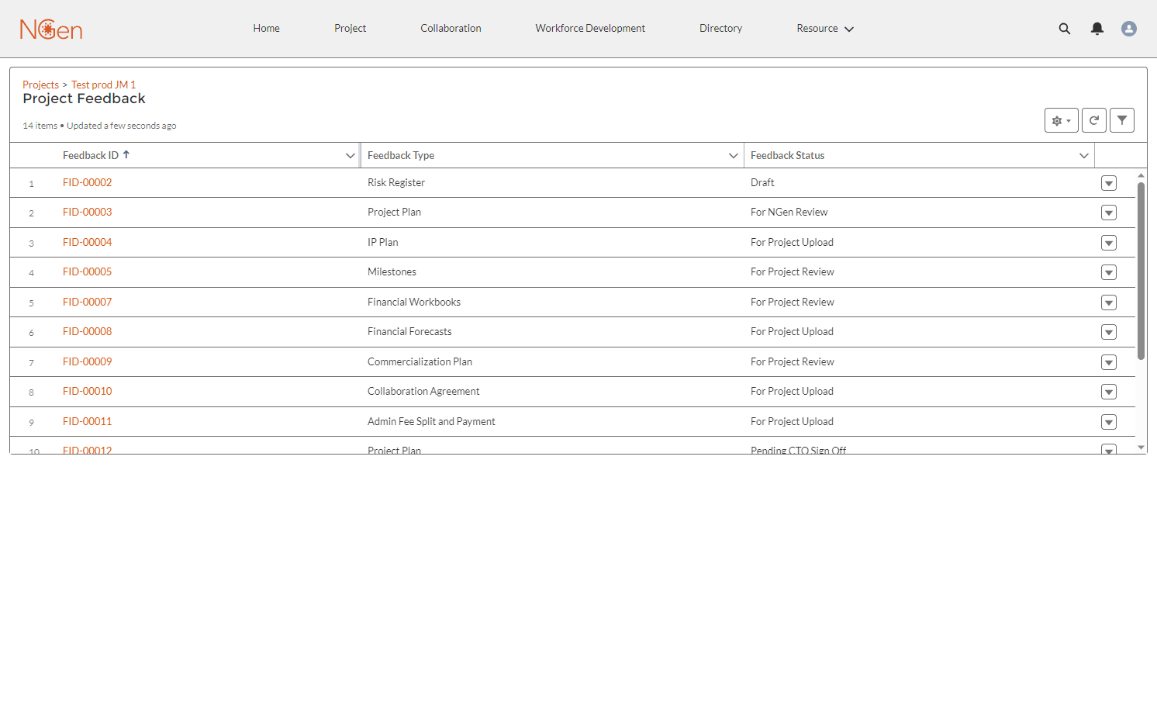Open row actions for FID-00008
The width and height of the screenshot is (1157, 726).
pyautogui.click(x=1109, y=332)
